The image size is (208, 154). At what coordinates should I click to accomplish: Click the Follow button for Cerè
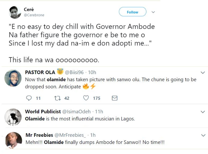pos(132,12)
